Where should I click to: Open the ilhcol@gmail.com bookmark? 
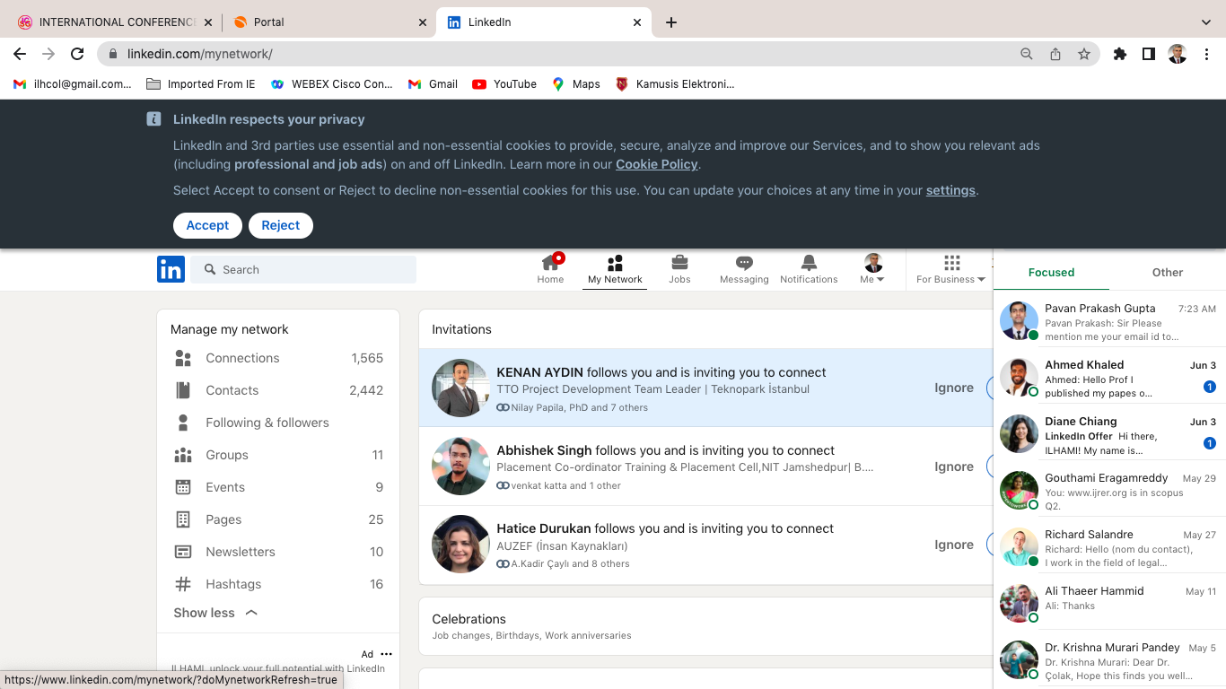pyautogui.click(x=72, y=84)
